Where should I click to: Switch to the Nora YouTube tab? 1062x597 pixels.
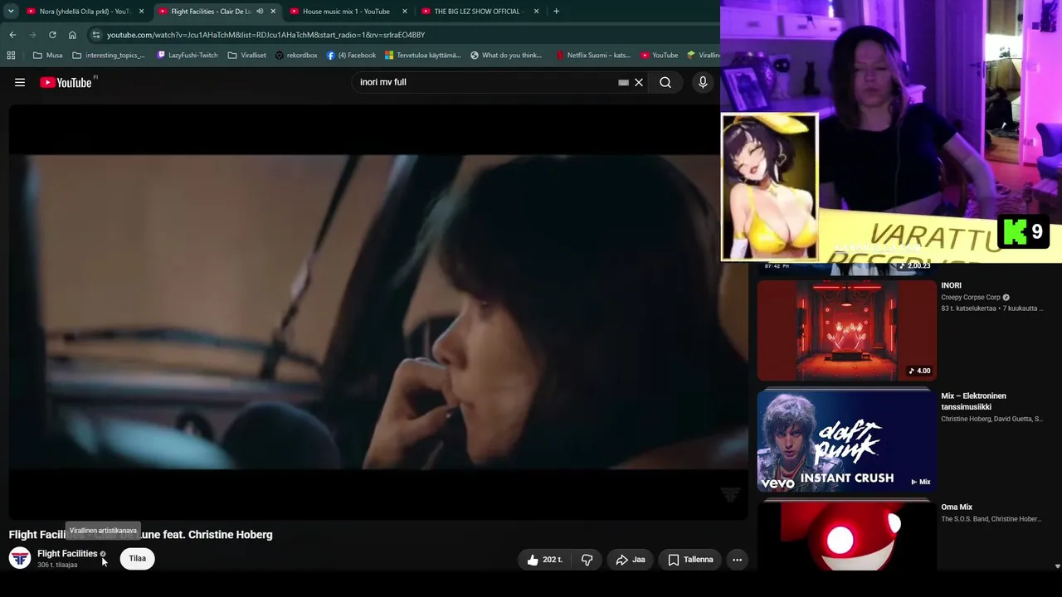[x=85, y=12]
